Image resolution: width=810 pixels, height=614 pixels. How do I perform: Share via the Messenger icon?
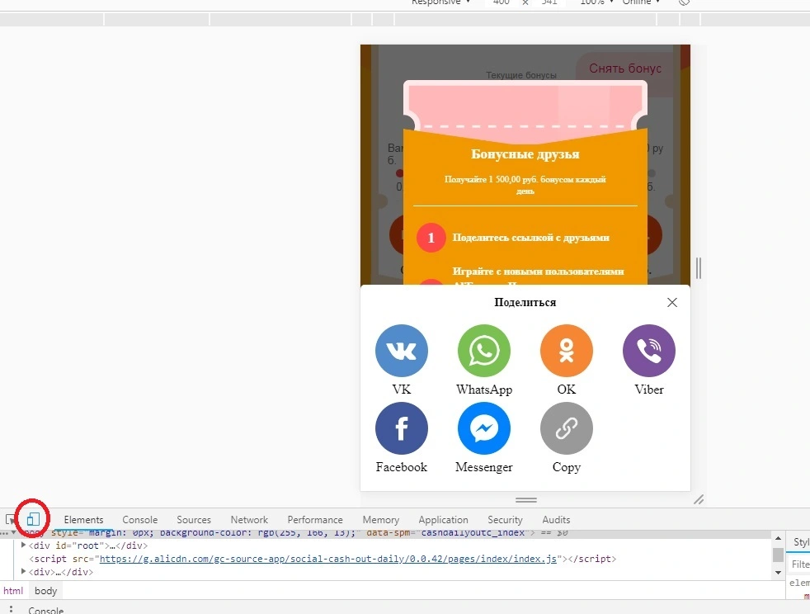pyautogui.click(x=484, y=428)
